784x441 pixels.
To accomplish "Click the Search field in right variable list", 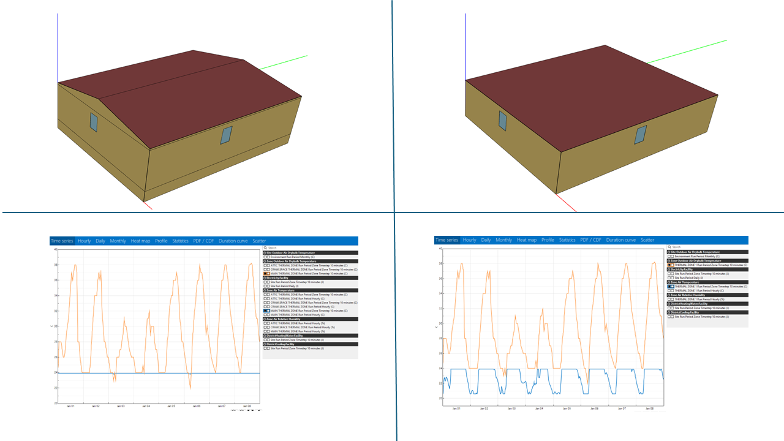I will [707, 247].
